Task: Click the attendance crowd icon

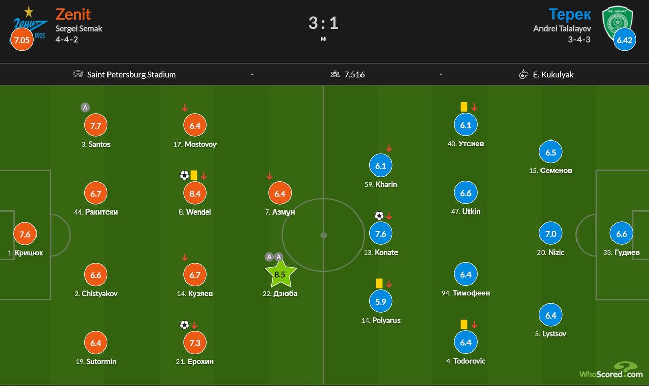Action: click(x=335, y=74)
